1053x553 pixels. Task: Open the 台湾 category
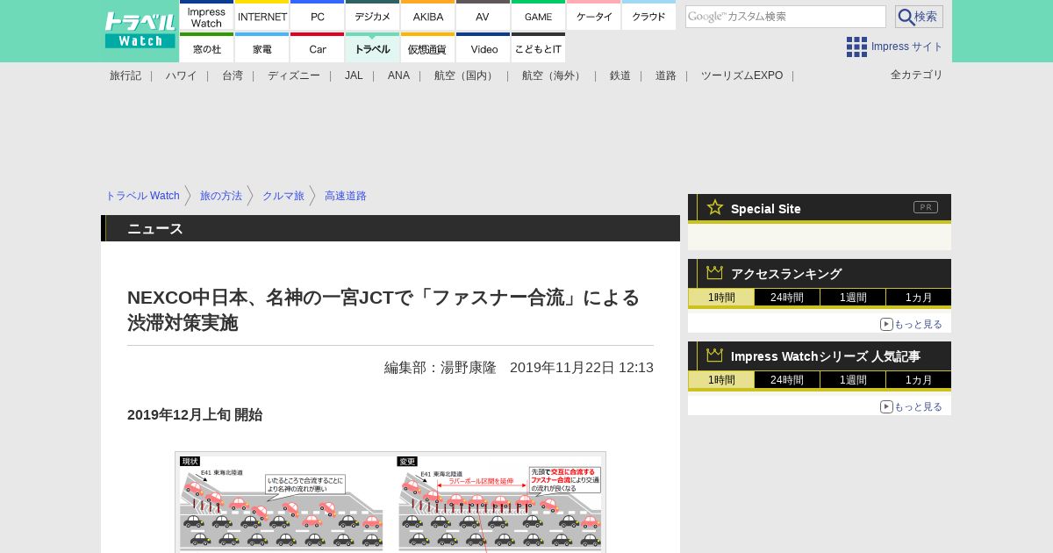coord(233,75)
